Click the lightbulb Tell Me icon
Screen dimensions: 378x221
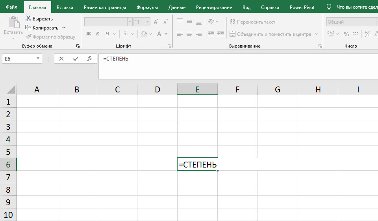click(329, 7)
